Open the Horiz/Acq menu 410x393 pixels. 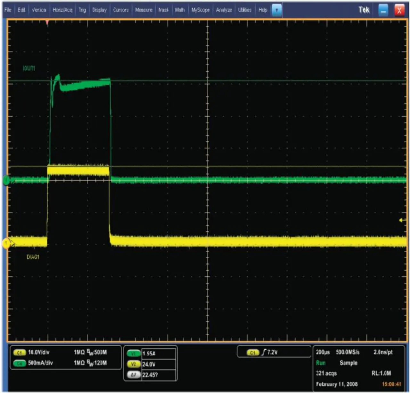pos(62,10)
